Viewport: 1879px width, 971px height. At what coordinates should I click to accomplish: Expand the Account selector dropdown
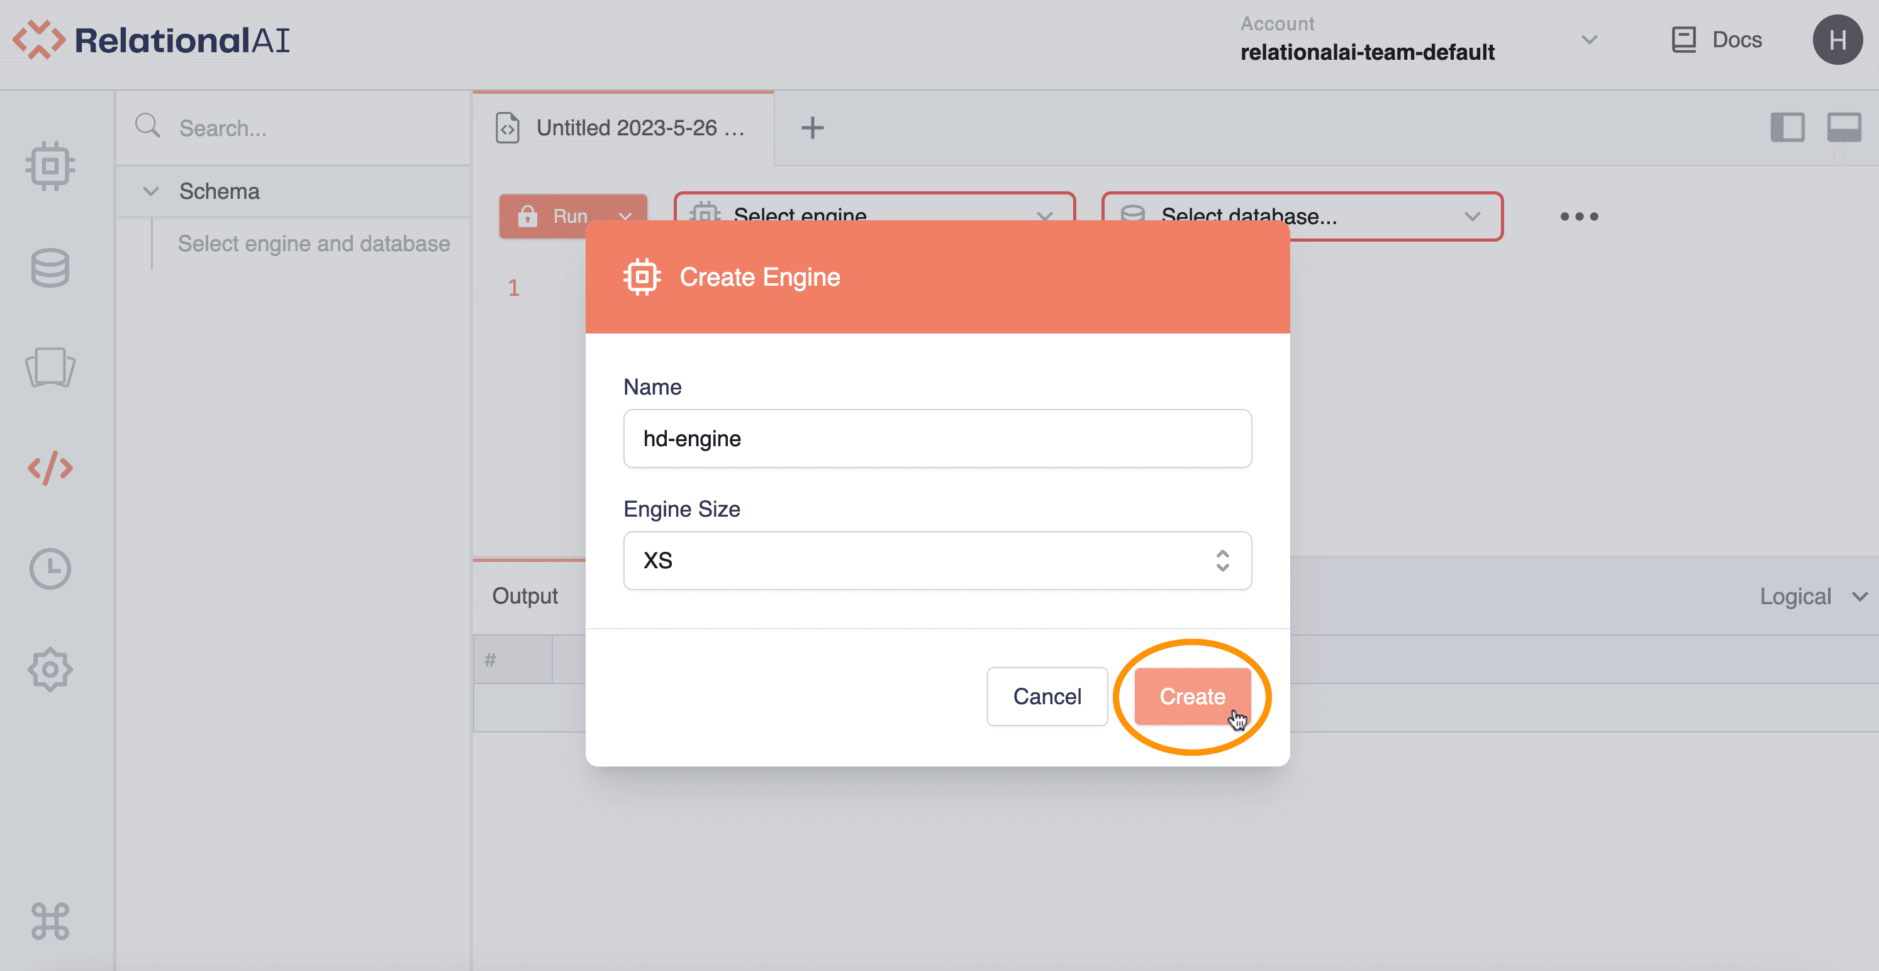(x=1588, y=40)
